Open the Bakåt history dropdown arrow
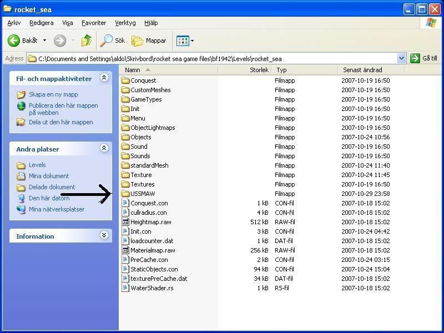444x333 pixels. coord(44,41)
